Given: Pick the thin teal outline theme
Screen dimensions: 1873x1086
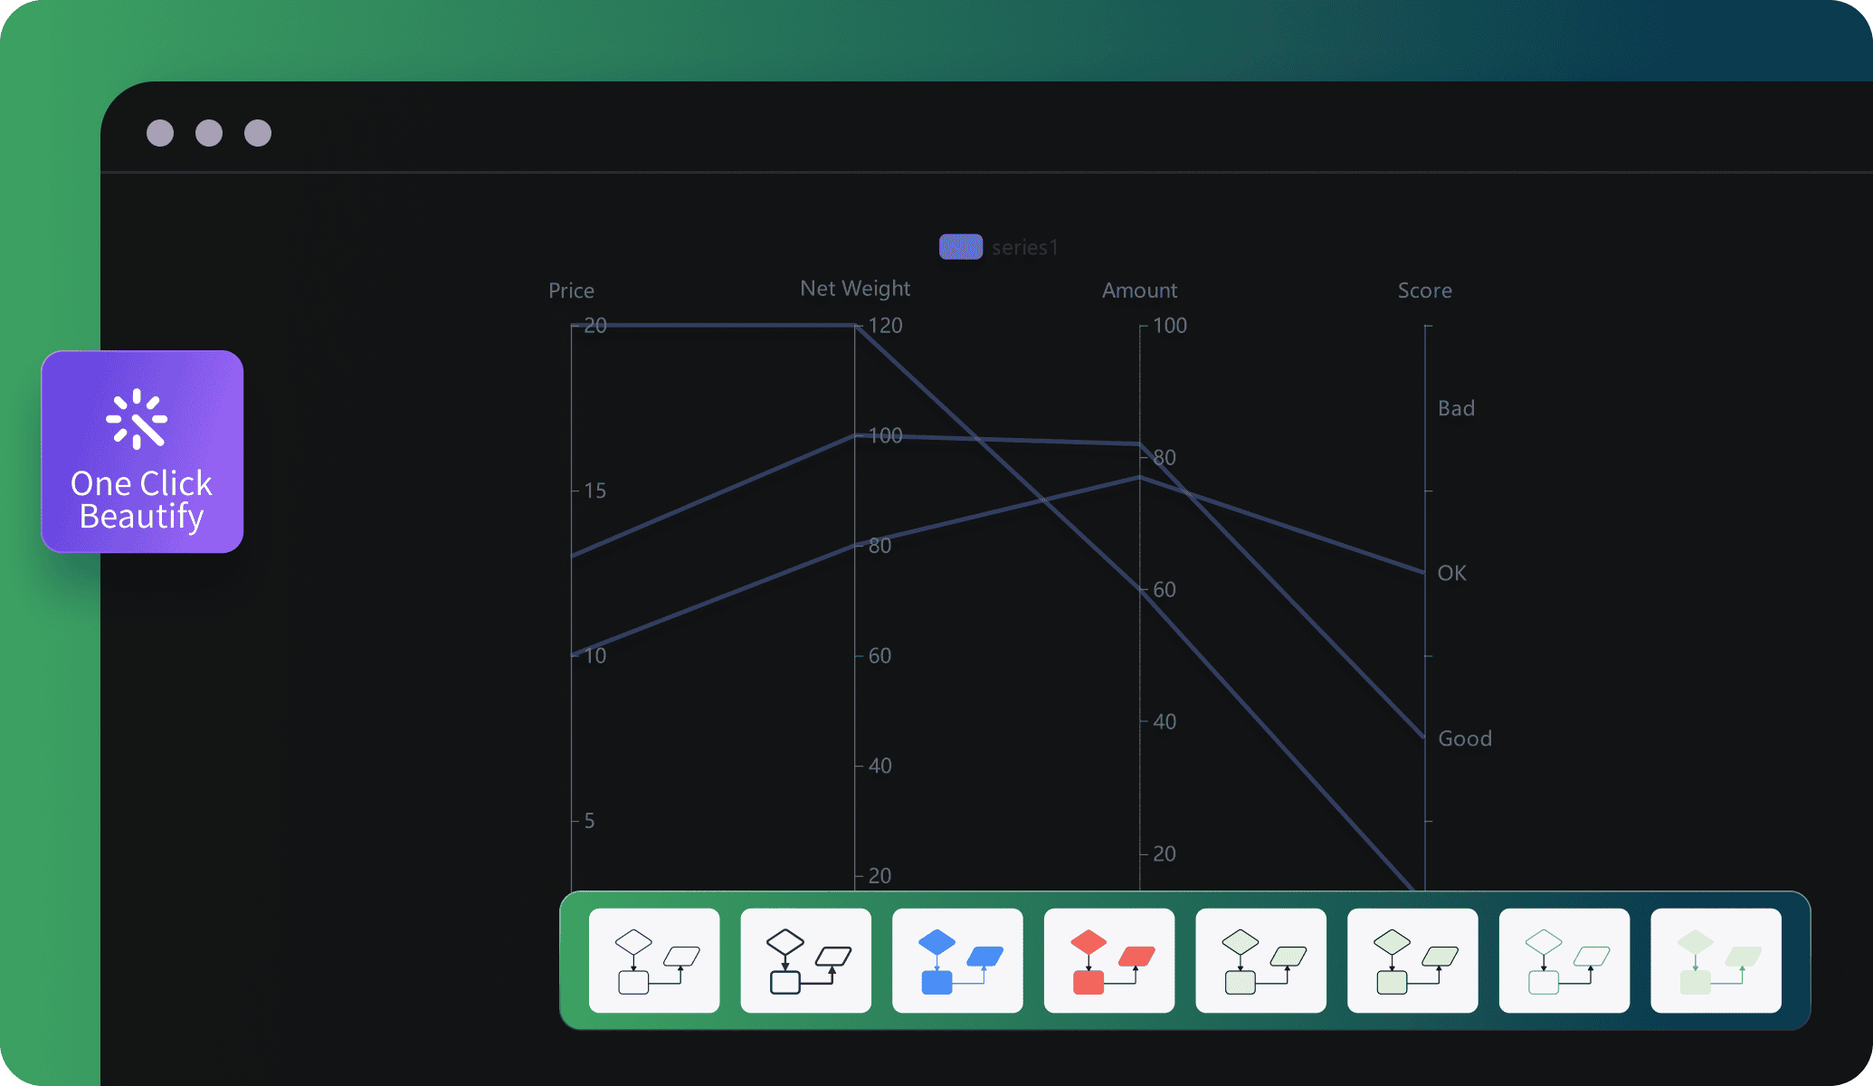Looking at the screenshot, I should pyautogui.click(x=1564, y=960).
